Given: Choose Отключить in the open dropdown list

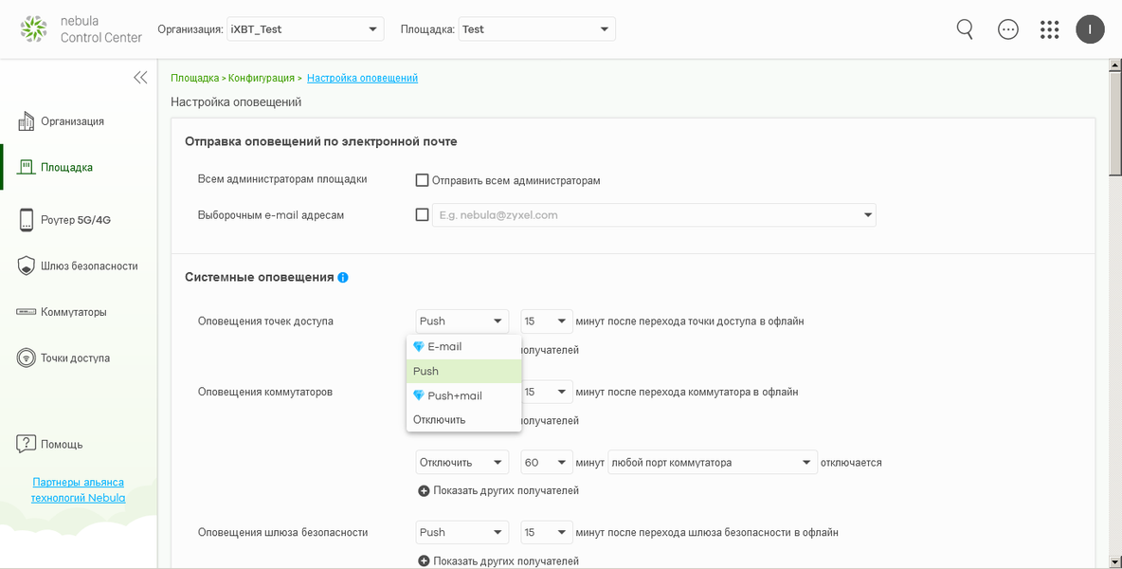Looking at the screenshot, I should [440, 419].
